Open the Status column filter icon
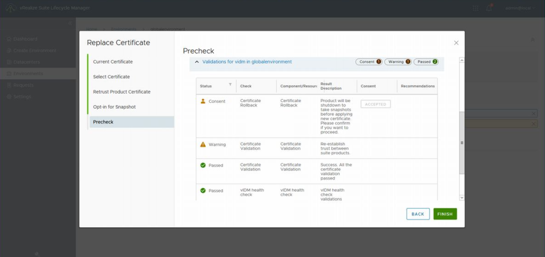The width and height of the screenshot is (545, 257). tap(230, 85)
